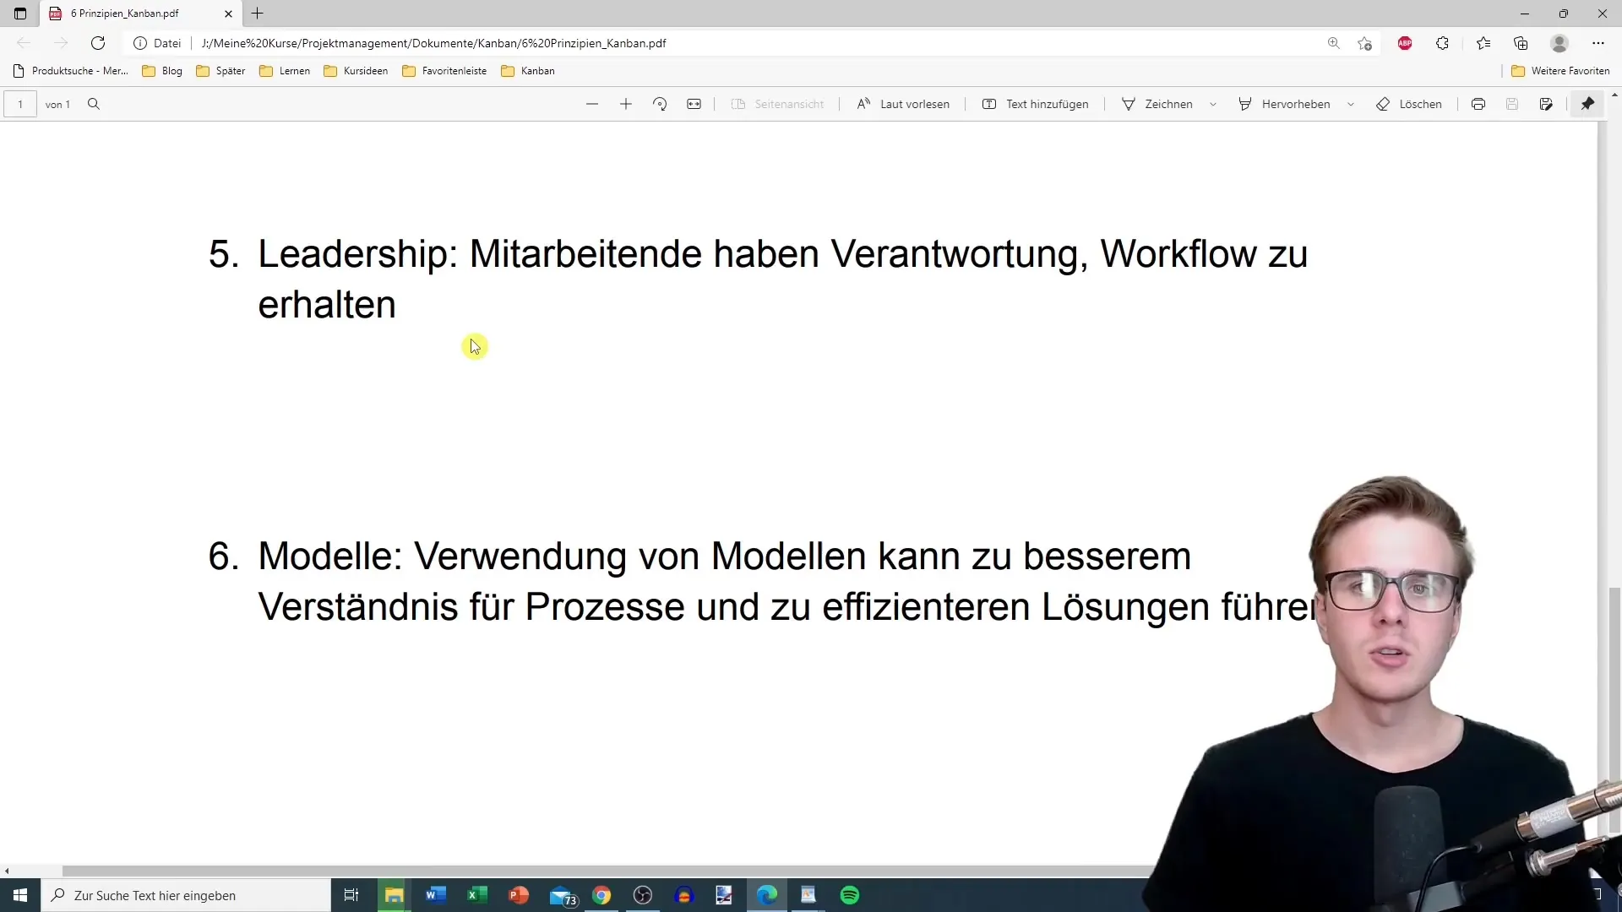
Task: Click the Hervorheben highlight tool icon
Action: point(1245,104)
